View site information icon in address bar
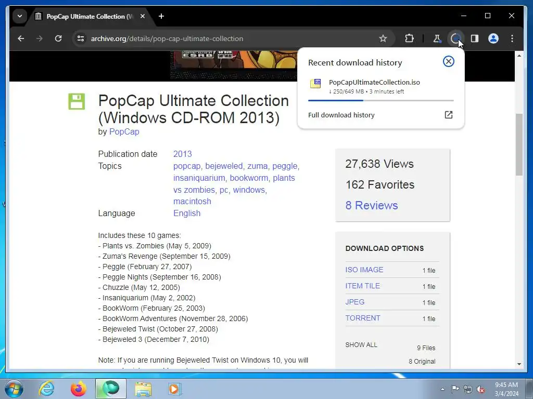 coord(81,38)
